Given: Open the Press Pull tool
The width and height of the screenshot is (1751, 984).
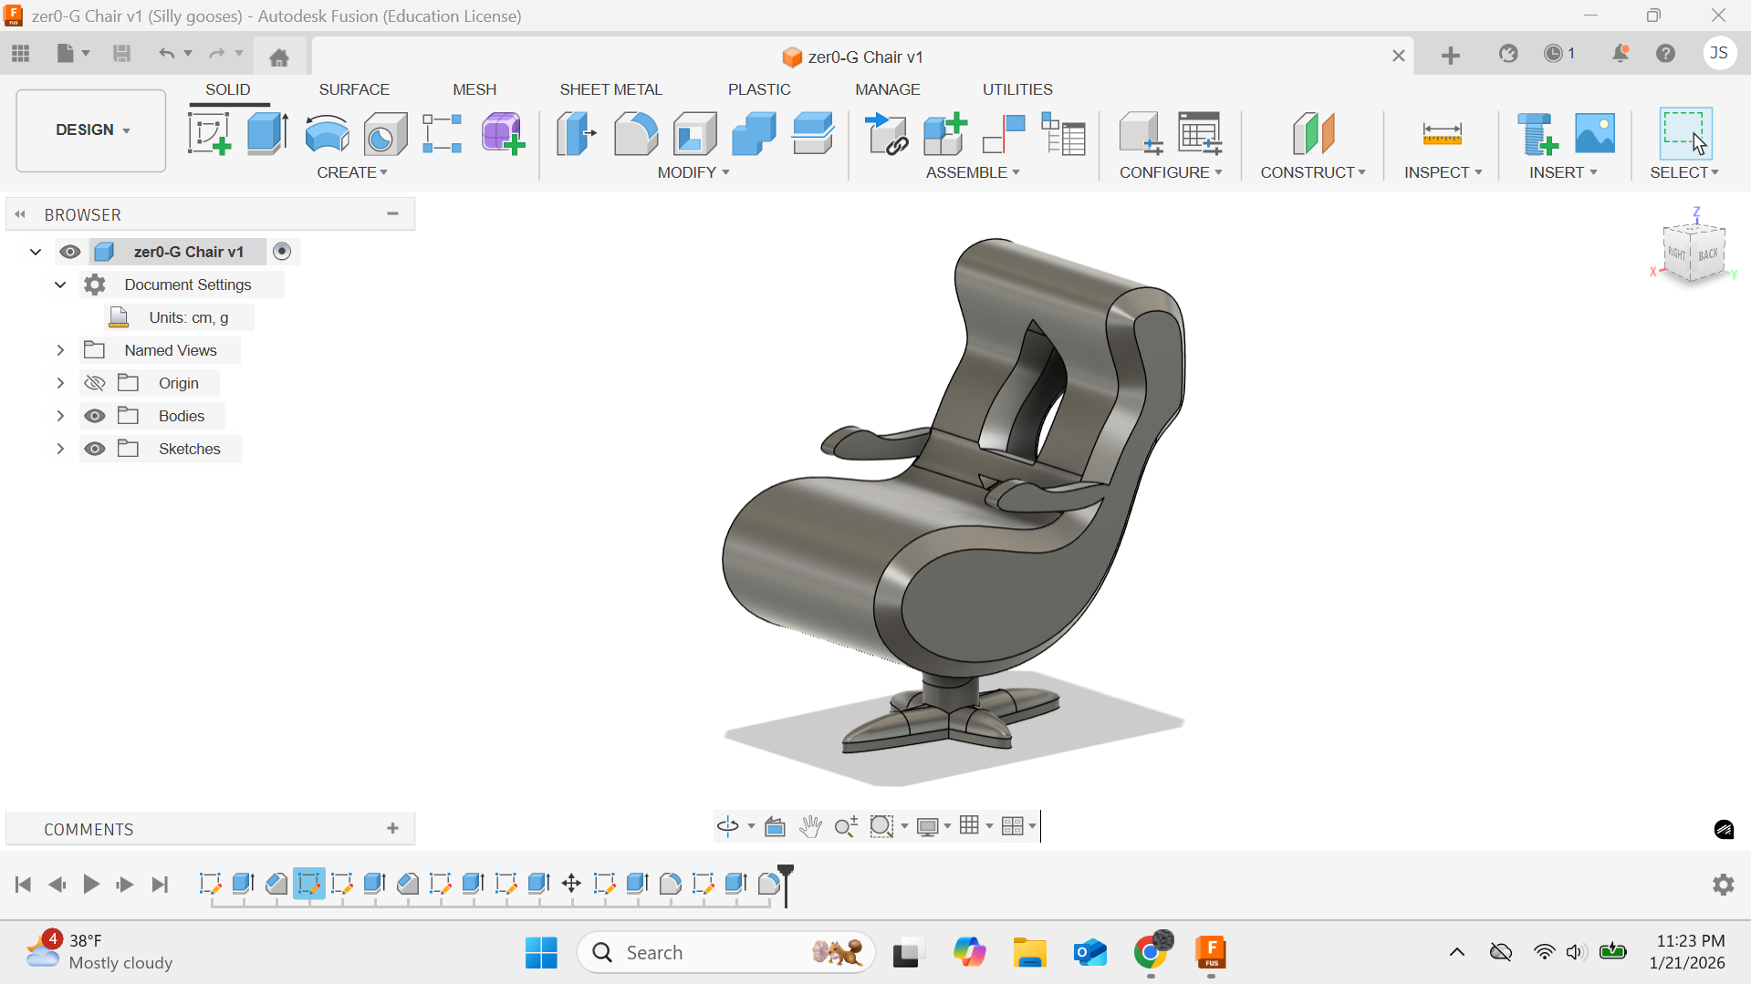Looking at the screenshot, I should [x=576, y=133].
